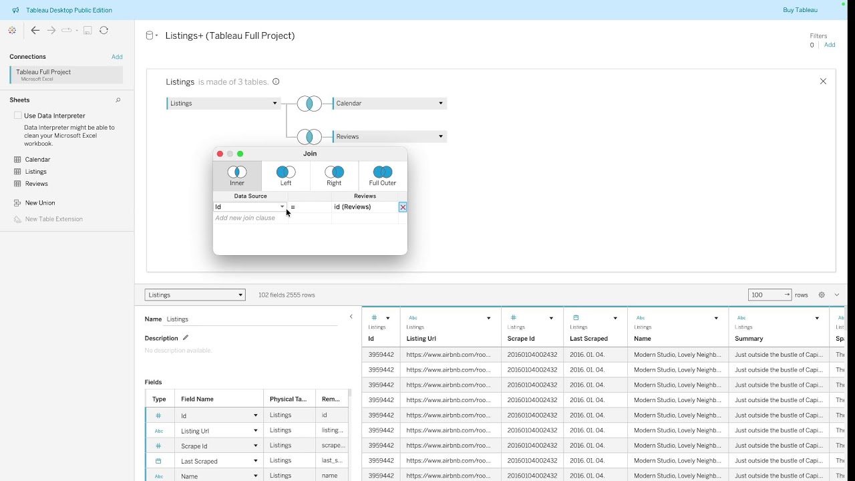Screen dimensions: 855x481
Task: Click the number type icon above Scrape Id column header
Action: (x=513, y=318)
